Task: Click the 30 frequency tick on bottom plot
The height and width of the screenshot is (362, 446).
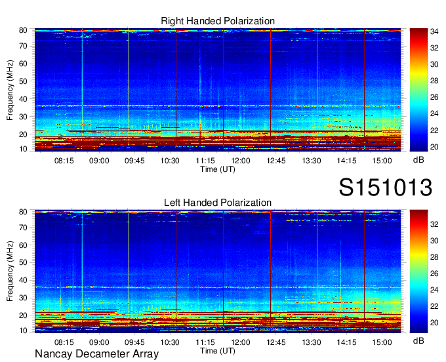Action: pyautogui.click(x=23, y=298)
